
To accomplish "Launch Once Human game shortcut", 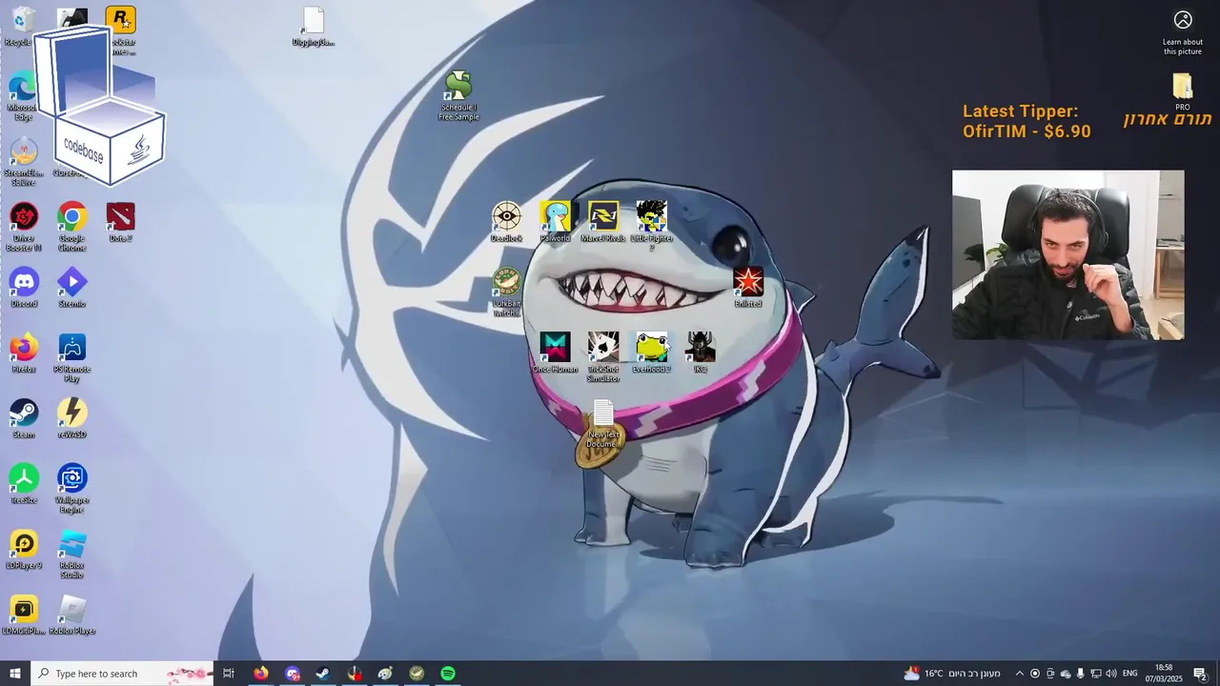I will (x=555, y=353).
